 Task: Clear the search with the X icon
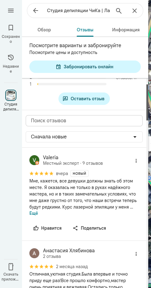click(x=135, y=11)
